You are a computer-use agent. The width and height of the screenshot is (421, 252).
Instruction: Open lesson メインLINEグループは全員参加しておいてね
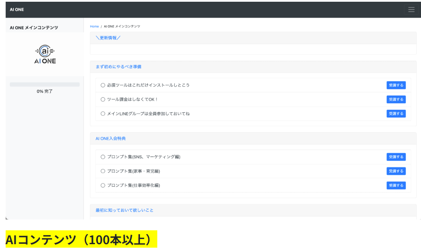[148, 114]
